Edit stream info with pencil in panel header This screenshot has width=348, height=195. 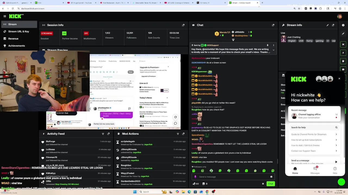coord(328,25)
